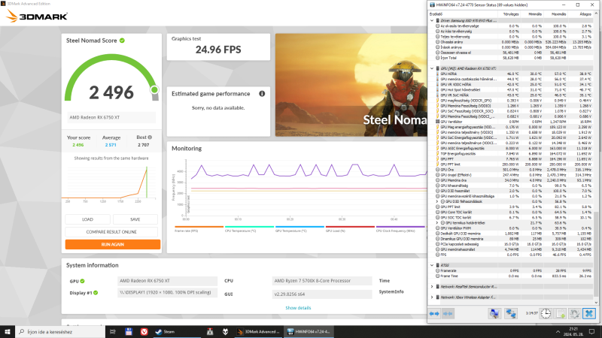Click HWiNFO expand layout arrows button

pos(434,313)
